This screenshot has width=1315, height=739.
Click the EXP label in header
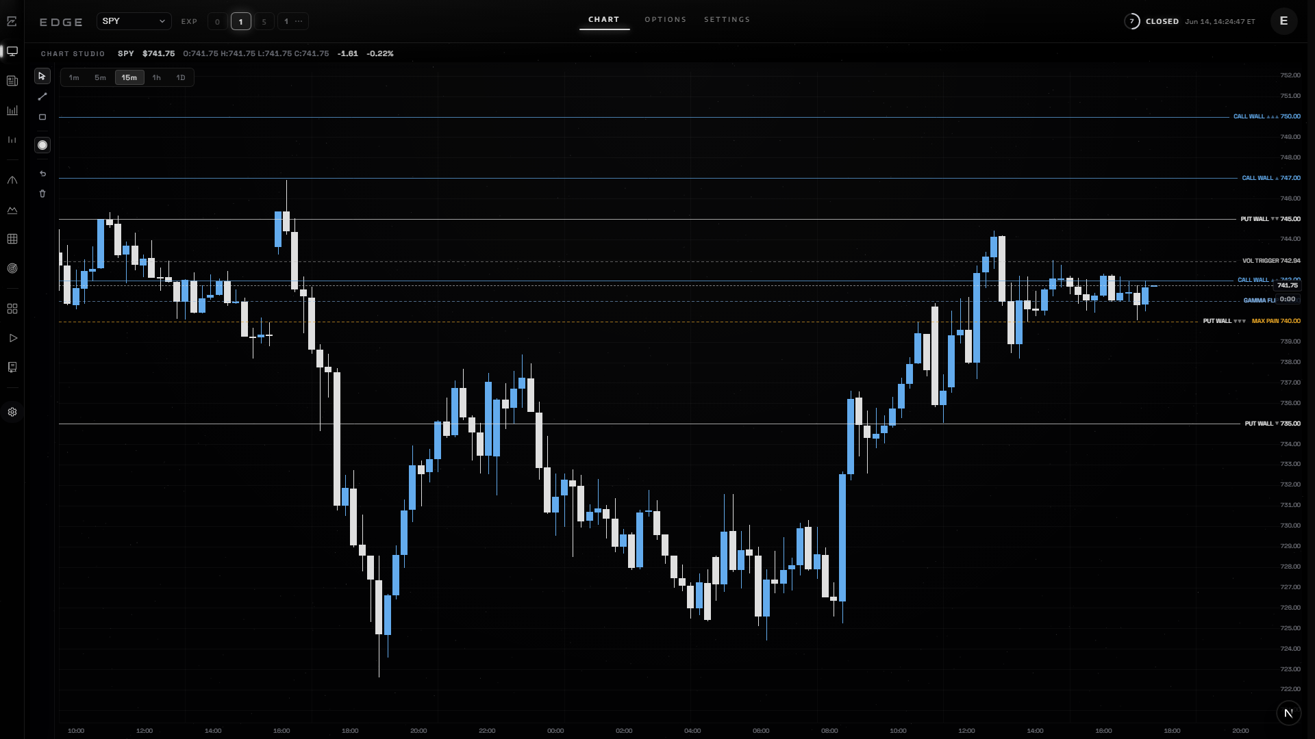189,22
